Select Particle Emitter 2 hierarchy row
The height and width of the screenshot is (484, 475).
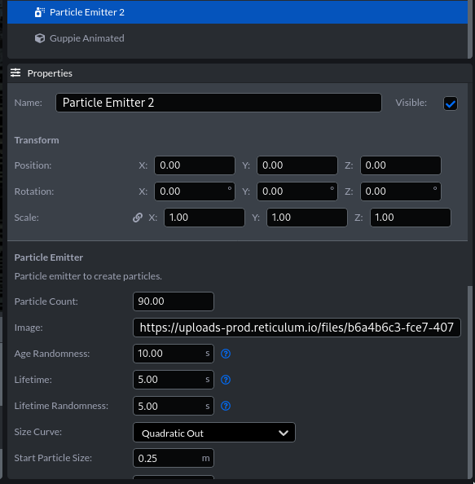click(x=237, y=12)
